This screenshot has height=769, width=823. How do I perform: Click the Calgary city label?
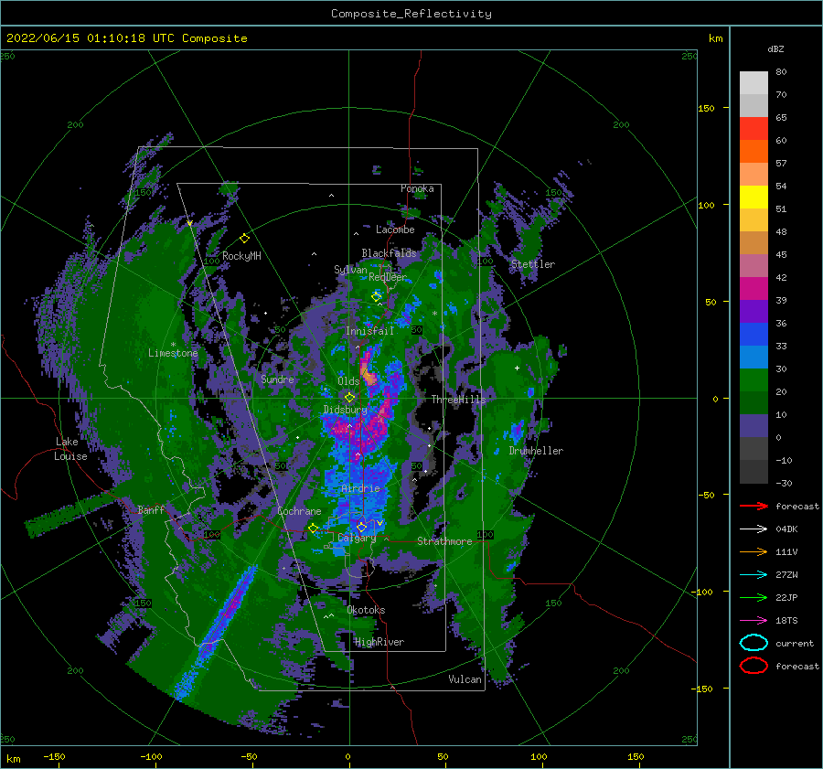click(x=357, y=538)
